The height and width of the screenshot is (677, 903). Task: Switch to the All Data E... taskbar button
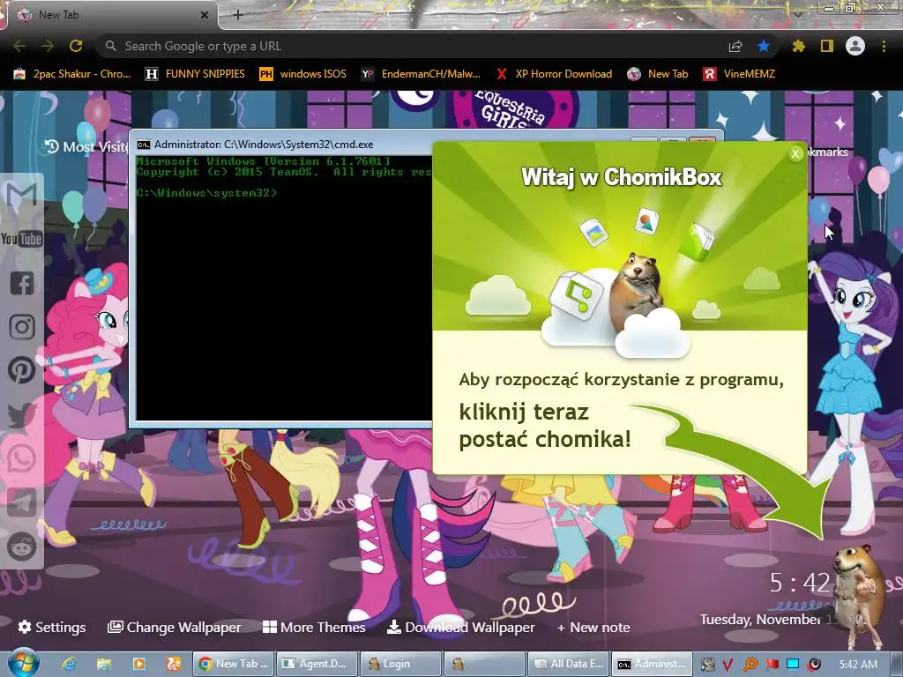tap(568, 664)
